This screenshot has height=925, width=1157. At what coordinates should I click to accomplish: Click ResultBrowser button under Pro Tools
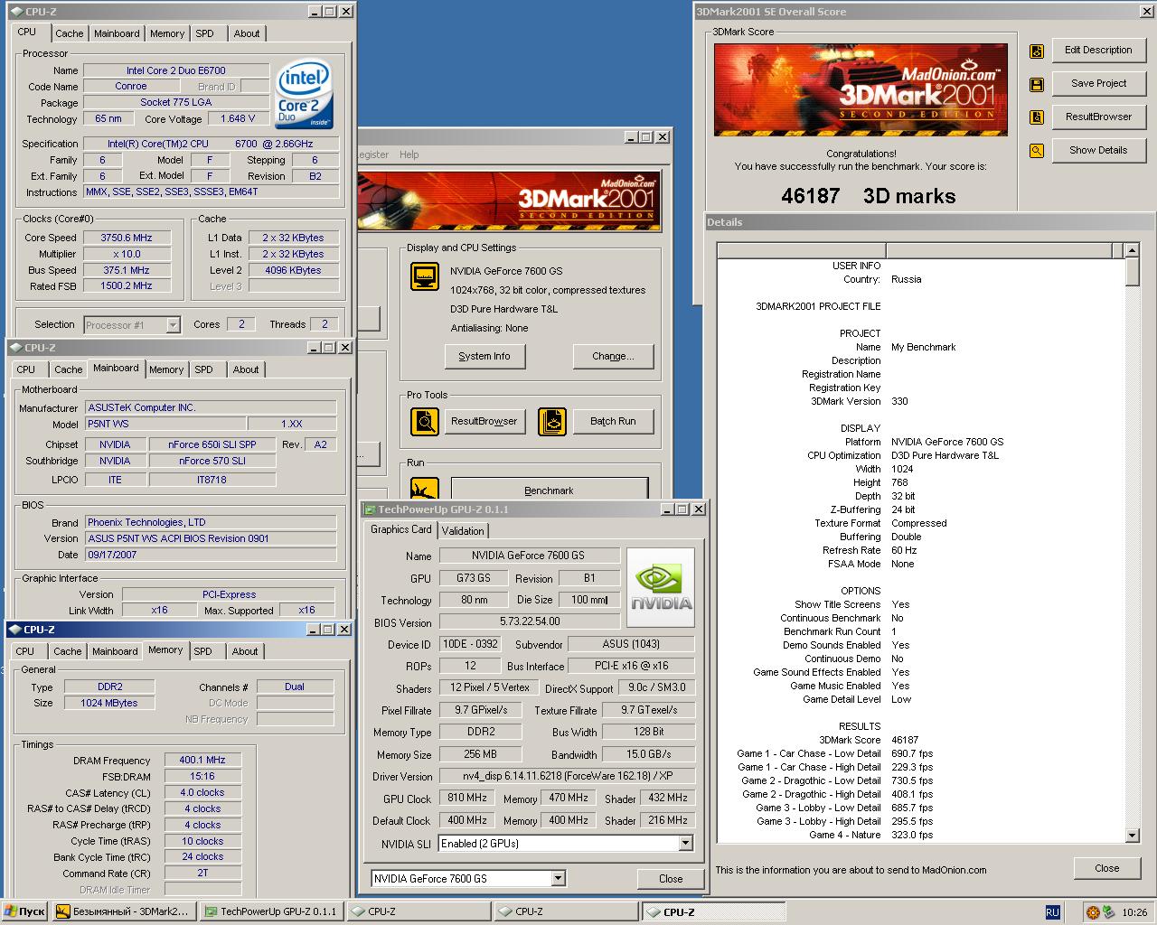click(x=484, y=421)
